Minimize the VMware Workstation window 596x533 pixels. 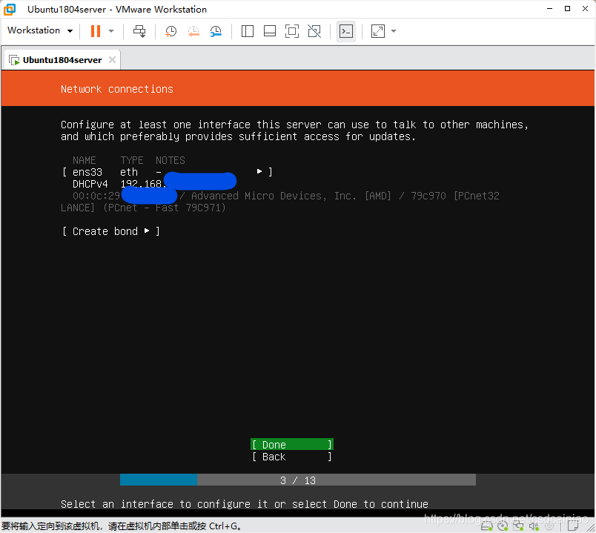pyautogui.click(x=549, y=9)
